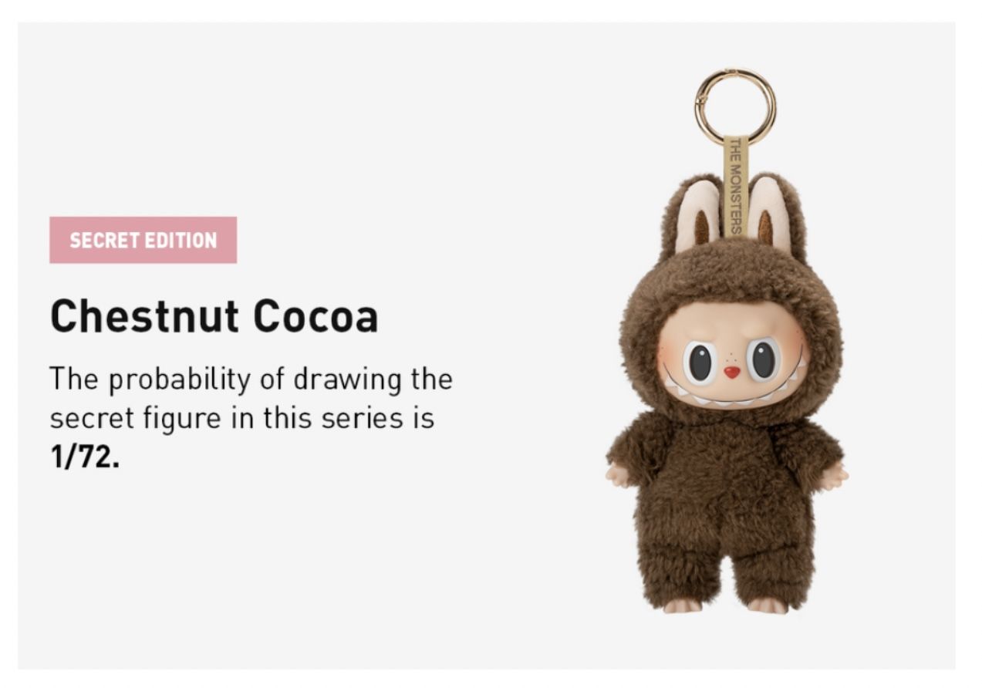Click the doll's right eye
The height and width of the screenshot is (688, 982).
click(764, 359)
